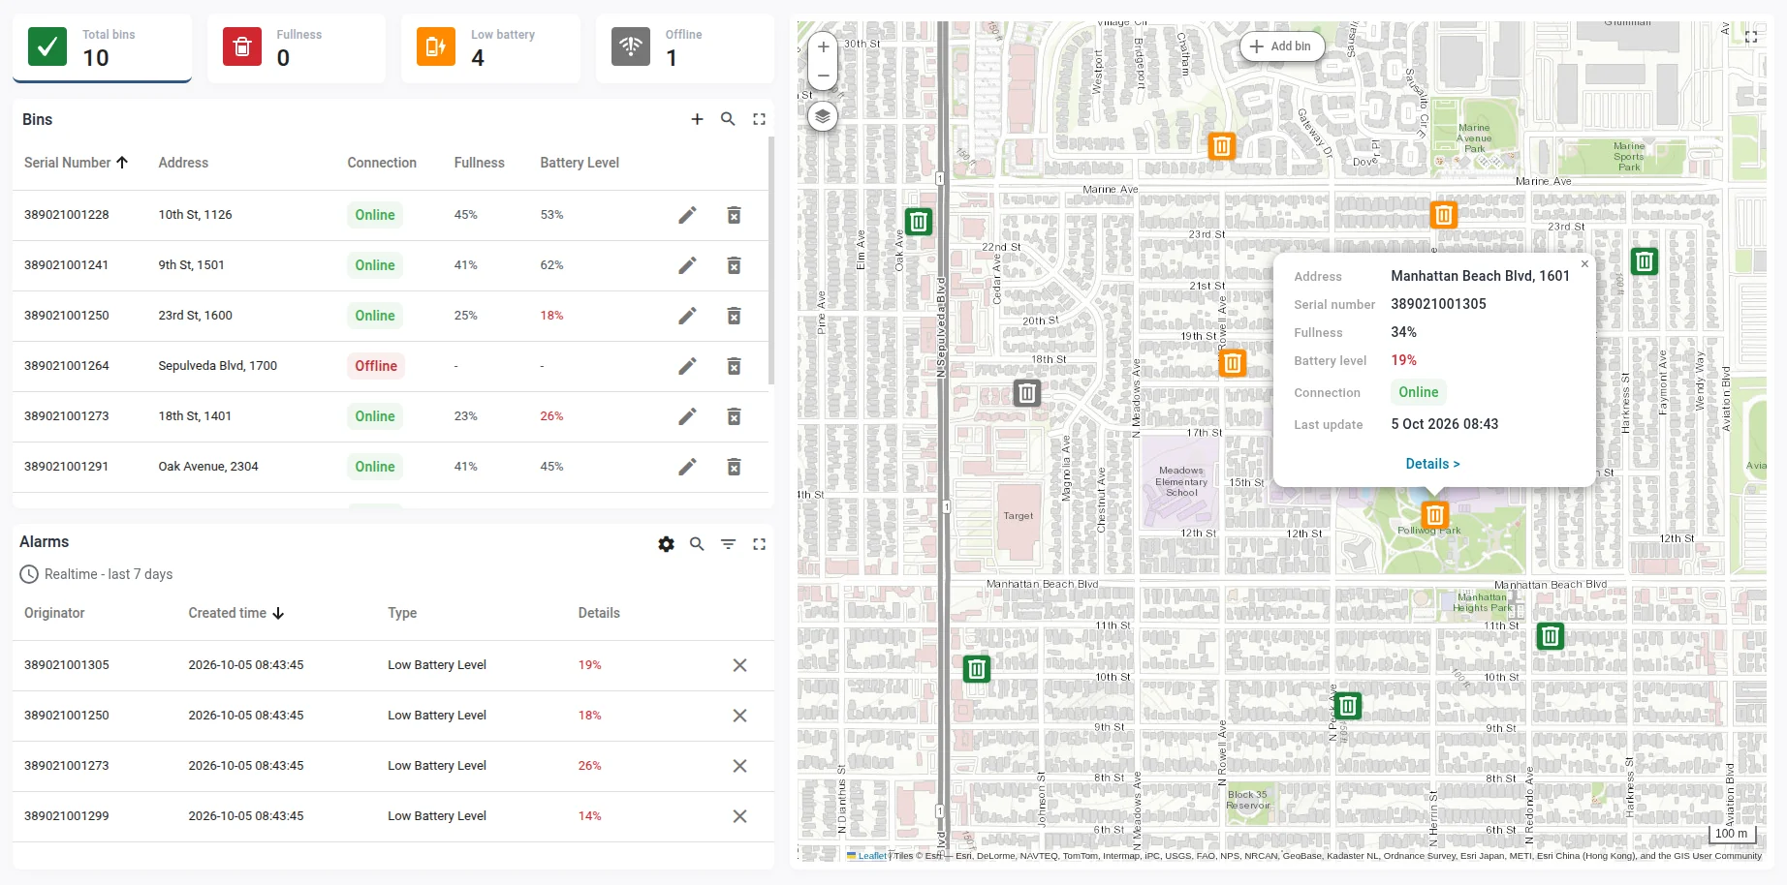Click serial number 389021001264 cell
The width and height of the screenshot is (1787, 885).
(67, 366)
